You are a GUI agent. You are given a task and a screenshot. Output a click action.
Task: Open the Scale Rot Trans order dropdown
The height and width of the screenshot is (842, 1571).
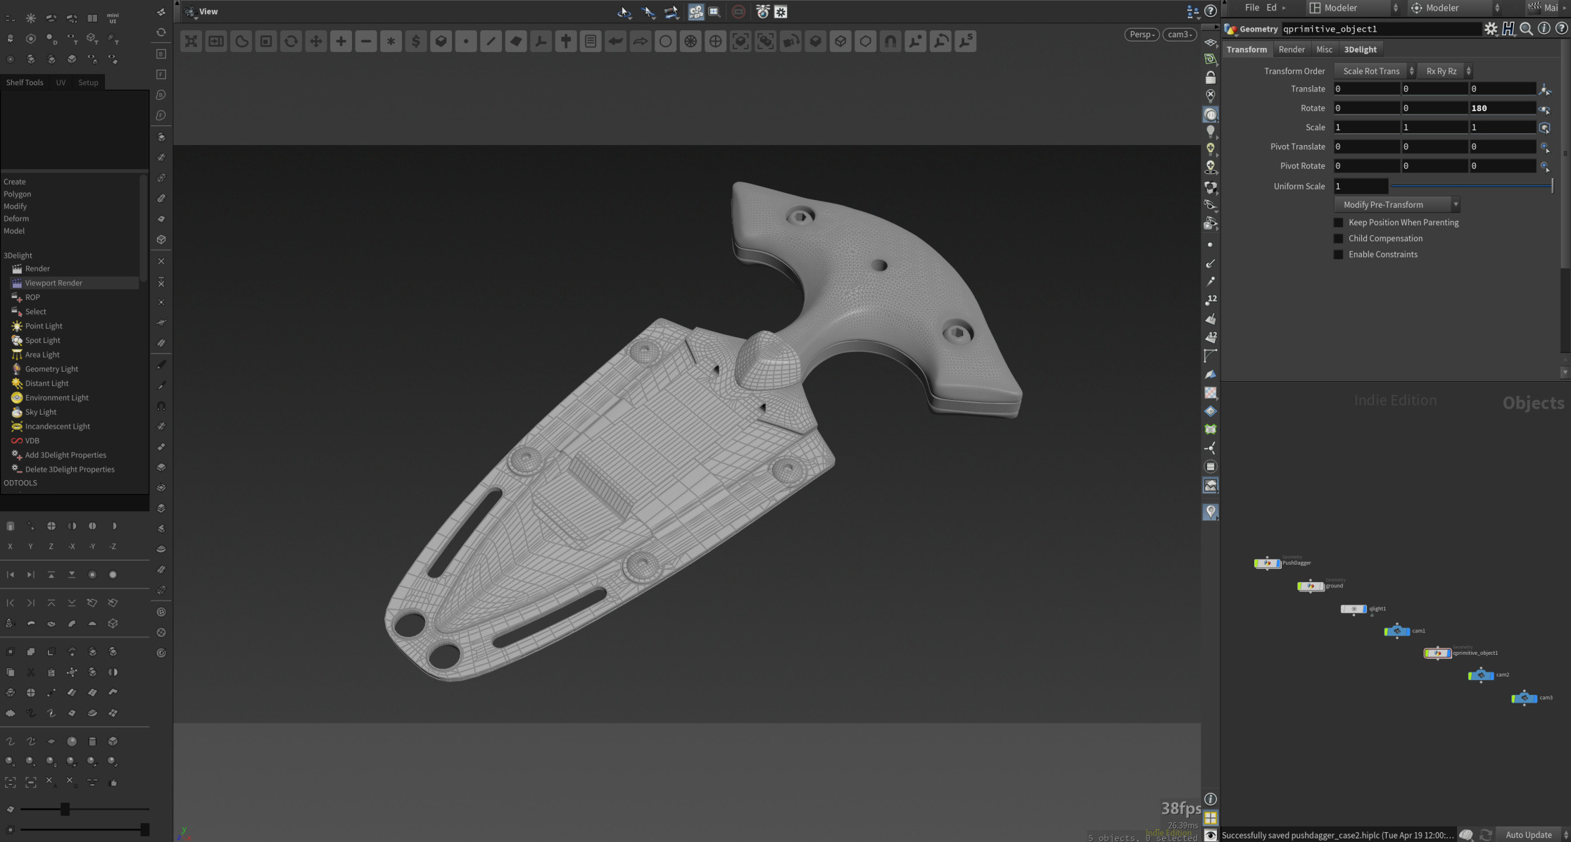coord(1375,71)
